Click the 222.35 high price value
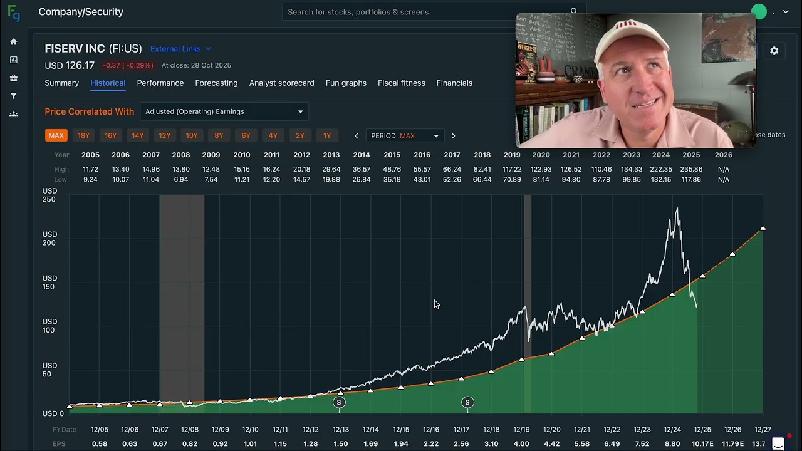The image size is (802, 451). (x=661, y=169)
